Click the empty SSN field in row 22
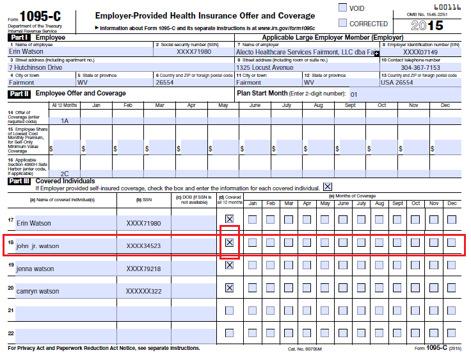Screen dimensions: 471x357 click(143, 336)
